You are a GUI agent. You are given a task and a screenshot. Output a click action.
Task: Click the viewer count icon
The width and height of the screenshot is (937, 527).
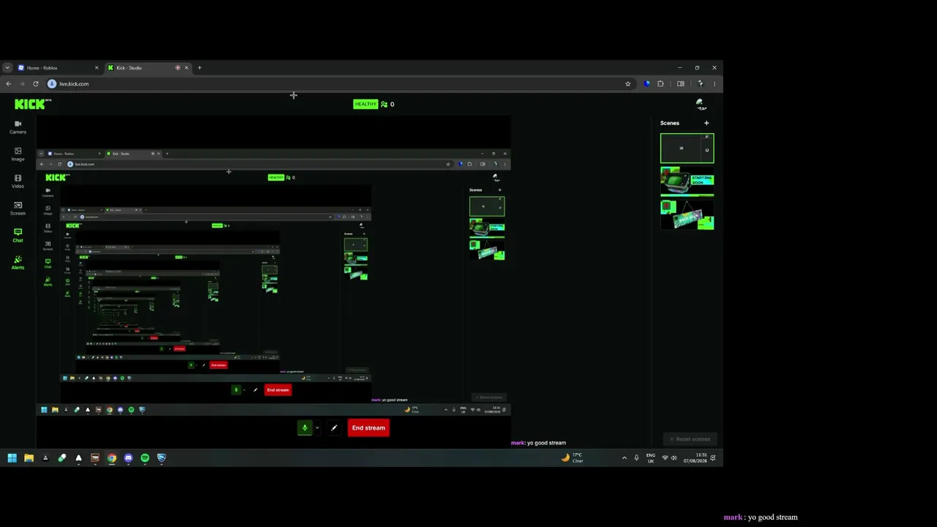pos(384,104)
